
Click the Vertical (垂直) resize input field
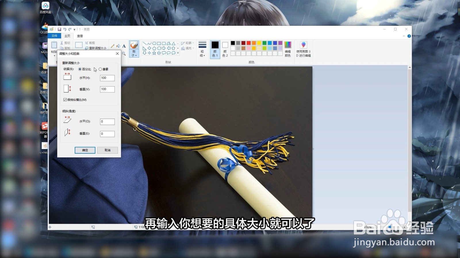click(x=107, y=89)
